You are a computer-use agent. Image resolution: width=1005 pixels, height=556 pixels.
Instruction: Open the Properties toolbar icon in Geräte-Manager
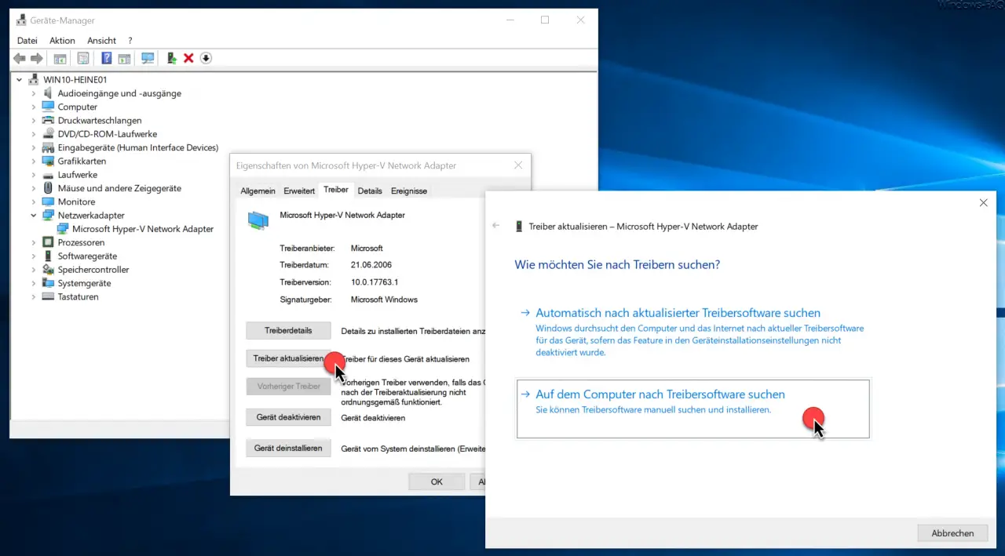tap(83, 58)
